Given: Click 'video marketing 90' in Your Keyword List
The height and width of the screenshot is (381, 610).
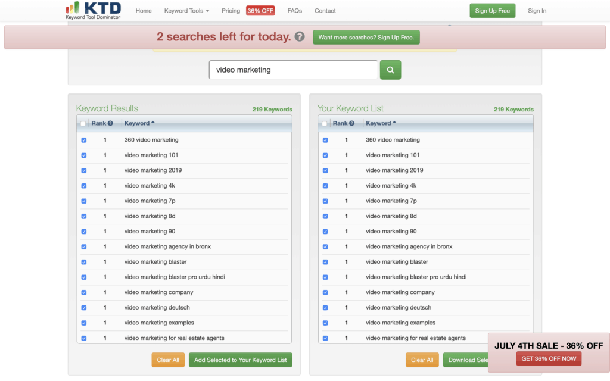Looking at the screenshot, I should (391, 232).
